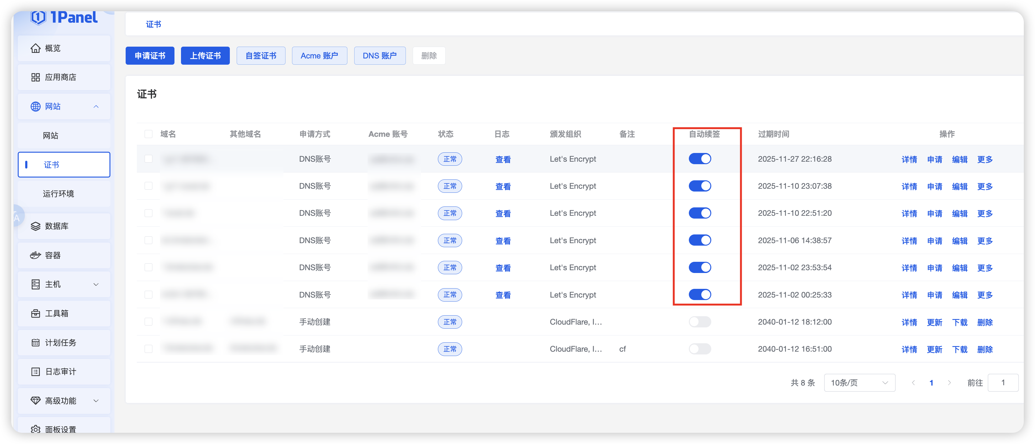Open the DNS 账户 button
The width and height of the screenshot is (1035, 444).
point(379,56)
